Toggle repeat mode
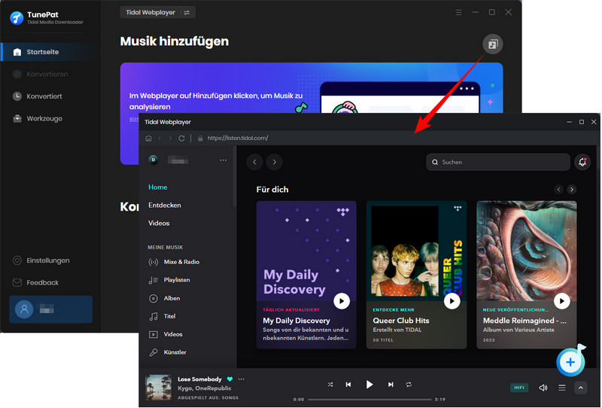 coord(409,385)
